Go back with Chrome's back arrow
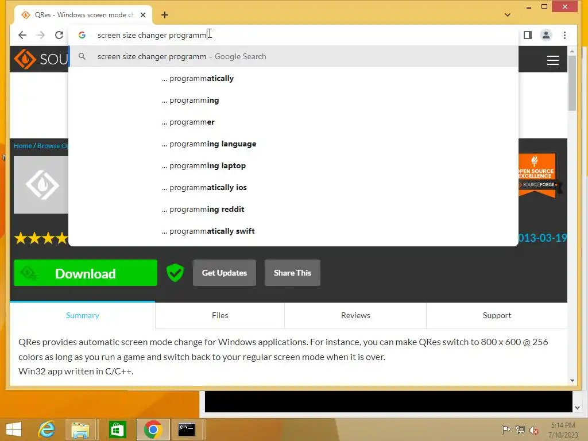588x441 pixels. pyautogui.click(x=22, y=35)
